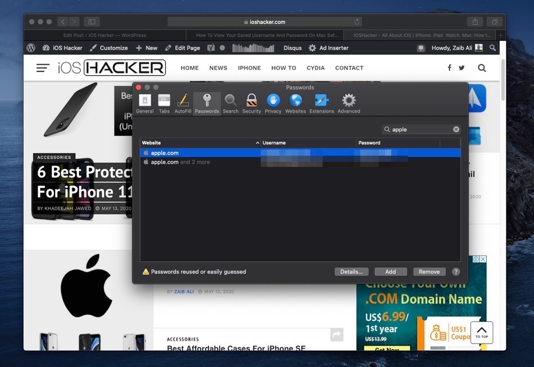Open Ad Inserter in admin bar

[x=329, y=48]
